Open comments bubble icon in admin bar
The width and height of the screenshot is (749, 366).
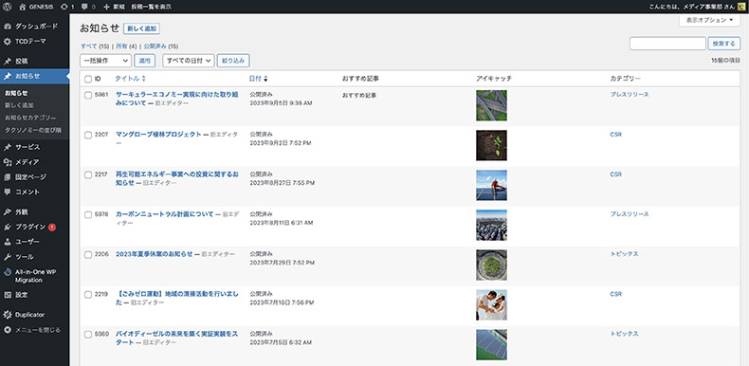click(84, 7)
